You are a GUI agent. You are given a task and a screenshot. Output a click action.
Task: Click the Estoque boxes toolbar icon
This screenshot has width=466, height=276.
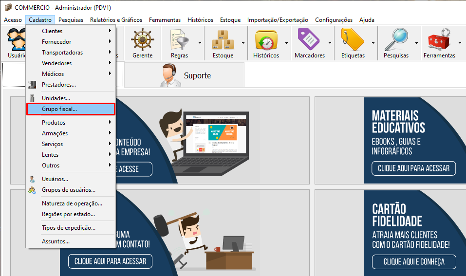point(223,39)
